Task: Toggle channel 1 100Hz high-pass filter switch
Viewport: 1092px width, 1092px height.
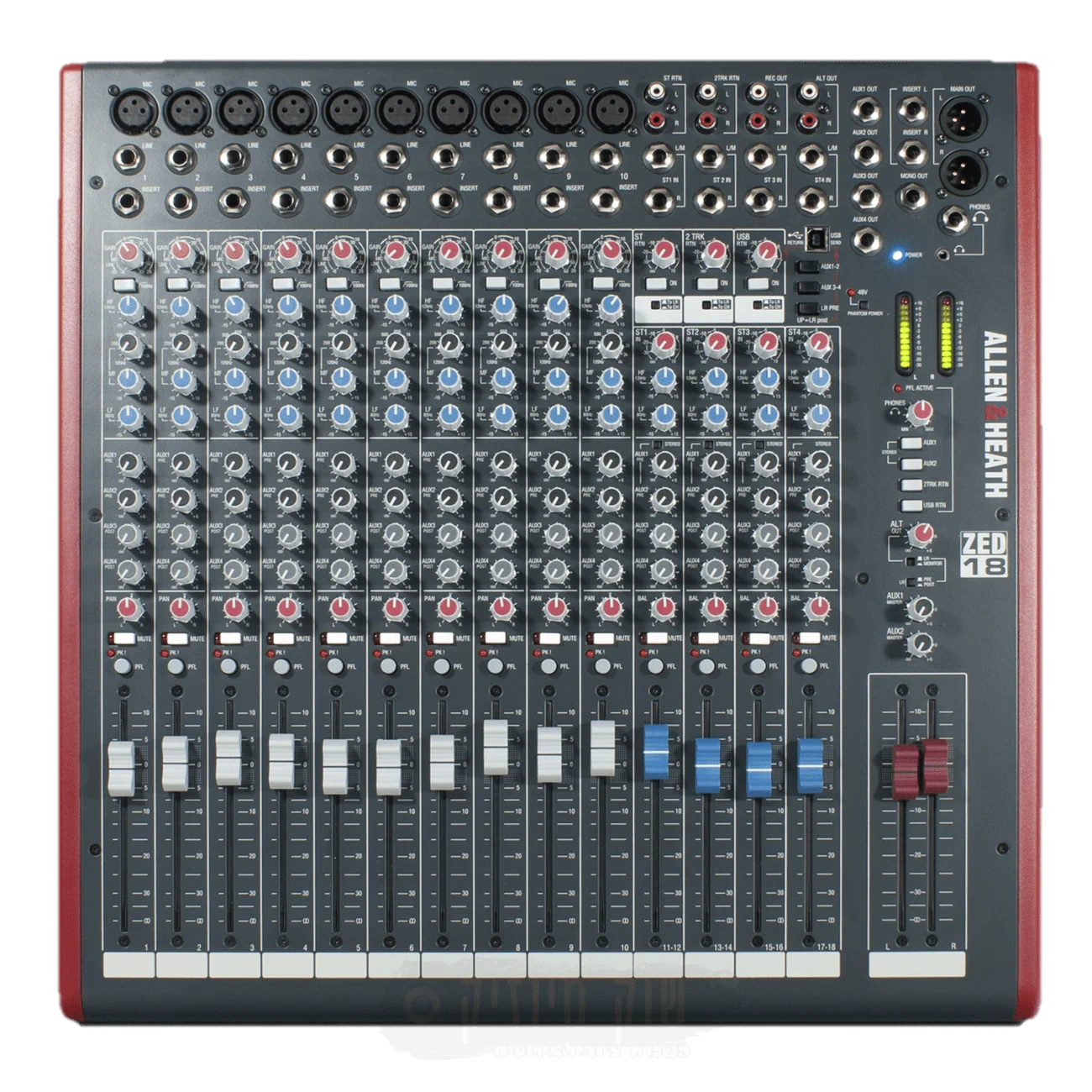Action: click(x=124, y=285)
